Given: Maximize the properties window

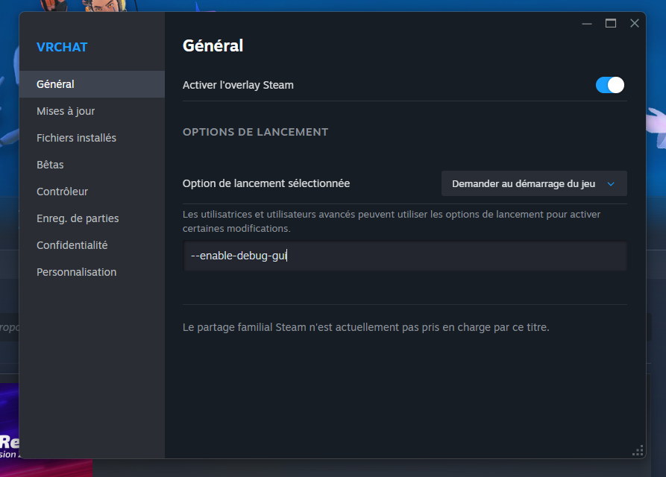Looking at the screenshot, I should pyautogui.click(x=611, y=23).
